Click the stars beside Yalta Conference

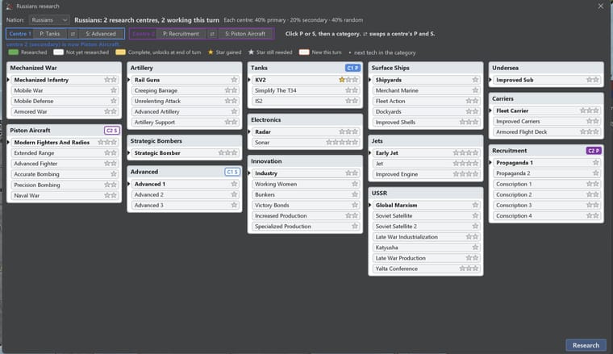point(469,269)
